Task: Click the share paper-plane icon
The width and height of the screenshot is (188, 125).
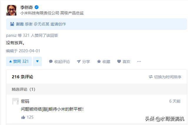Action: click(79, 62)
